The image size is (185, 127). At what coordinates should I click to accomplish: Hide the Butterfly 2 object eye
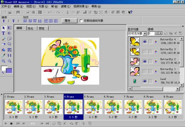[145, 61]
